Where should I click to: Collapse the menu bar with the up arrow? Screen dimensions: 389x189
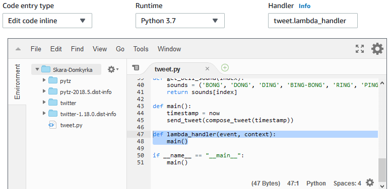click(18, 49)
